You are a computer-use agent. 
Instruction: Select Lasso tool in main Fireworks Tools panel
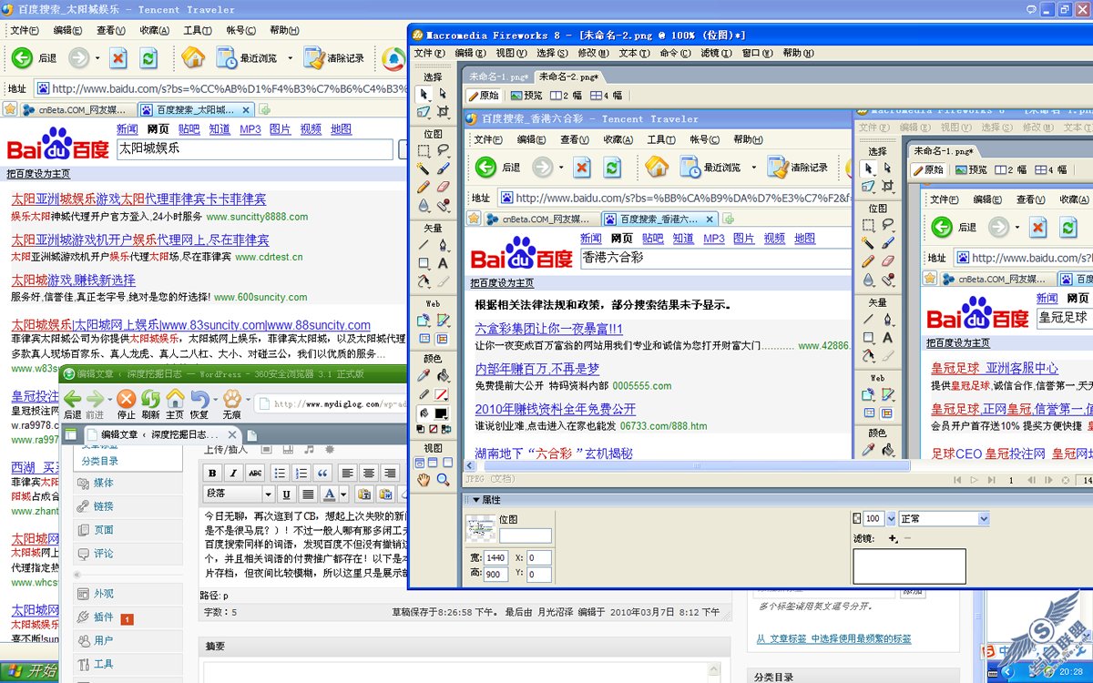click(x=443, y=150)
